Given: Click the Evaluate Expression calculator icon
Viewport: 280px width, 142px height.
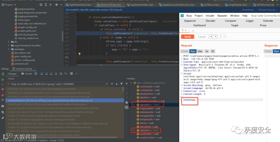Looking at the screenshot, I should [x=72, y=74].
